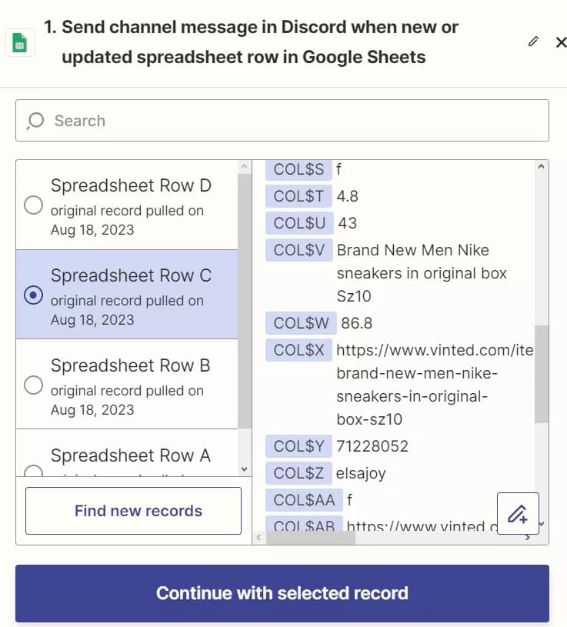
Task: Click the edit-plus icon in record panel
Action: (x=518, y=513)
